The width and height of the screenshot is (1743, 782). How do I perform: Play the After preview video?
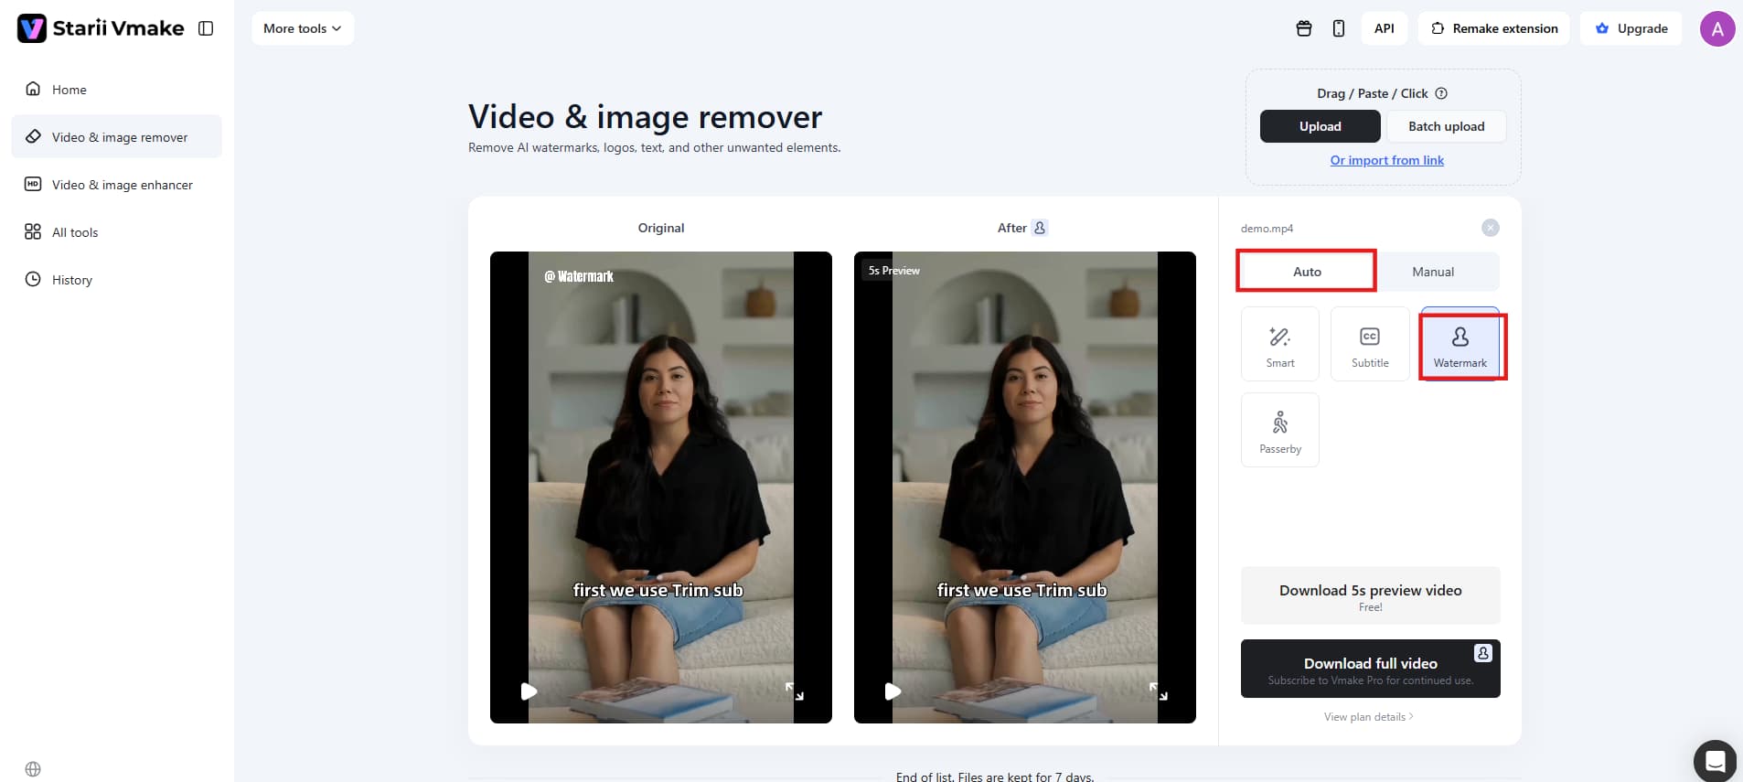[x=893, y=691]
